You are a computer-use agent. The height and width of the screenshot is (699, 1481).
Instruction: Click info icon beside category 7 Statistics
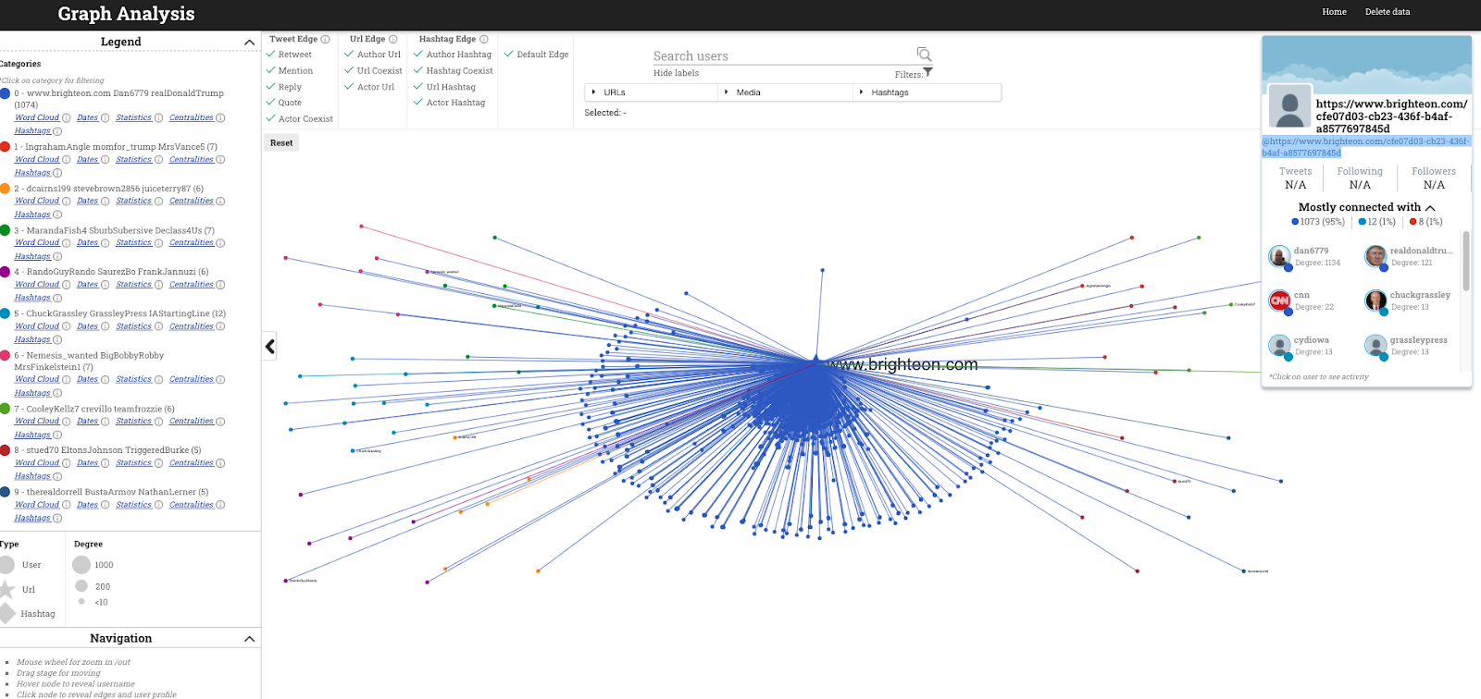(x=158, y=422)
